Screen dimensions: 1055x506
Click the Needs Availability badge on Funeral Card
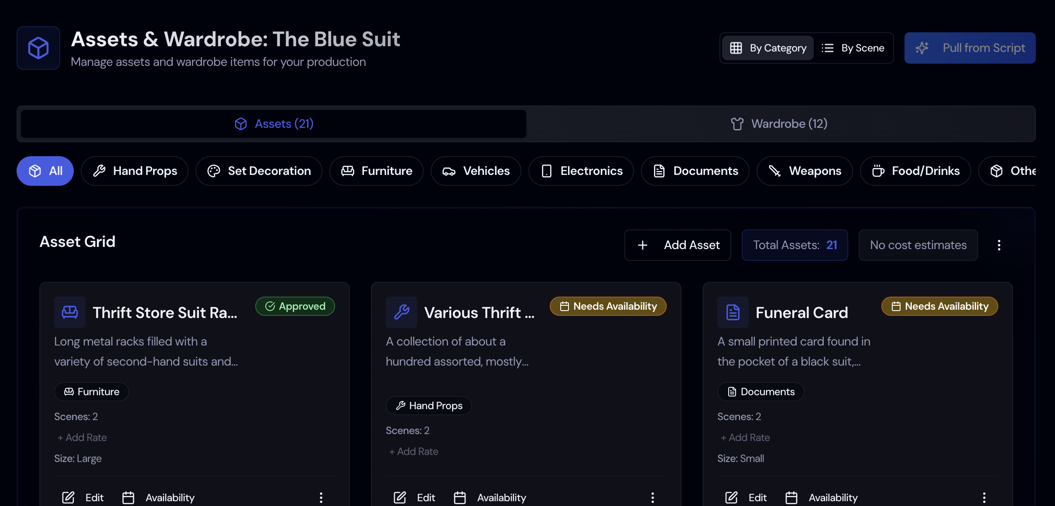tap(939, 306)
